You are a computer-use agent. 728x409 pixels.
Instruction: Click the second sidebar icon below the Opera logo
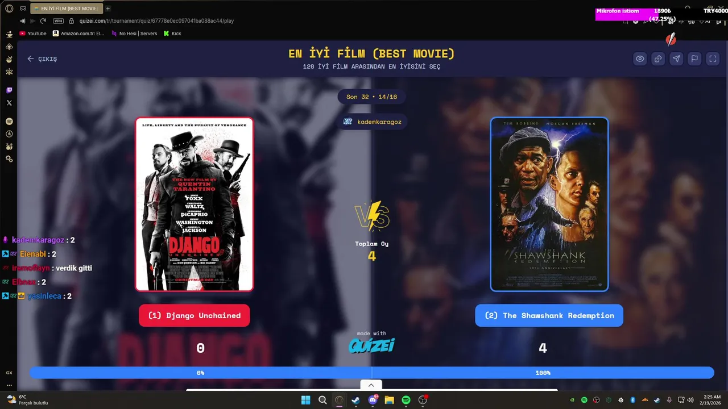(x=9, y=47)
